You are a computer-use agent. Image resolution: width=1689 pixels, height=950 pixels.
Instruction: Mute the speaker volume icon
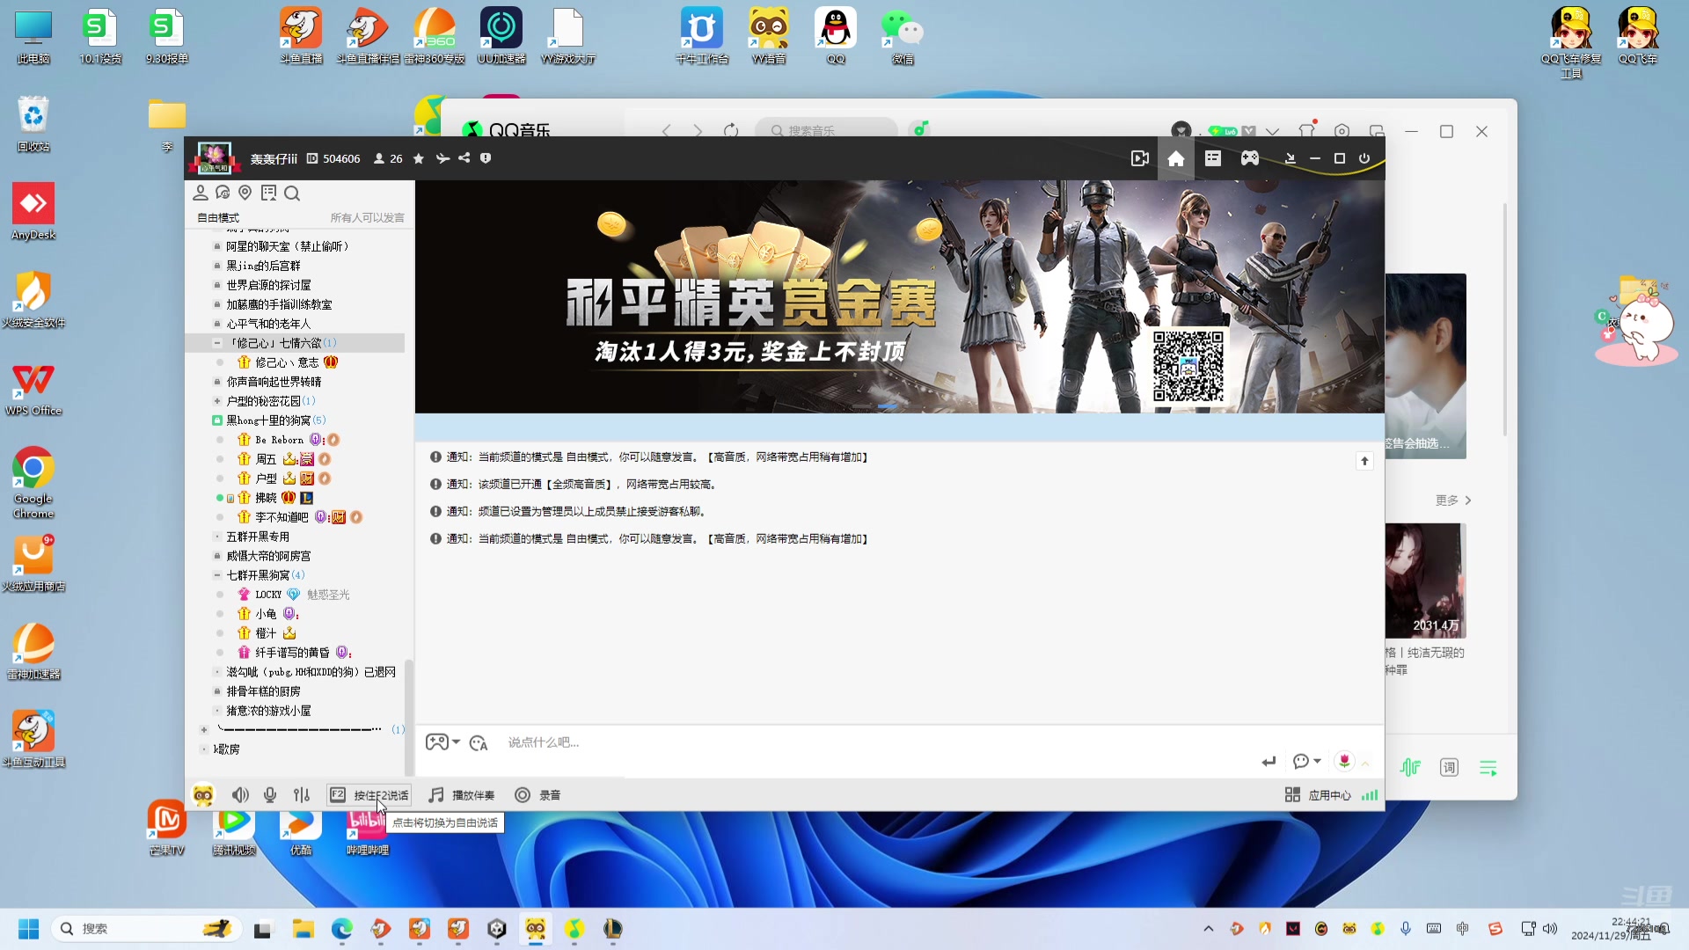coord(240,795)
